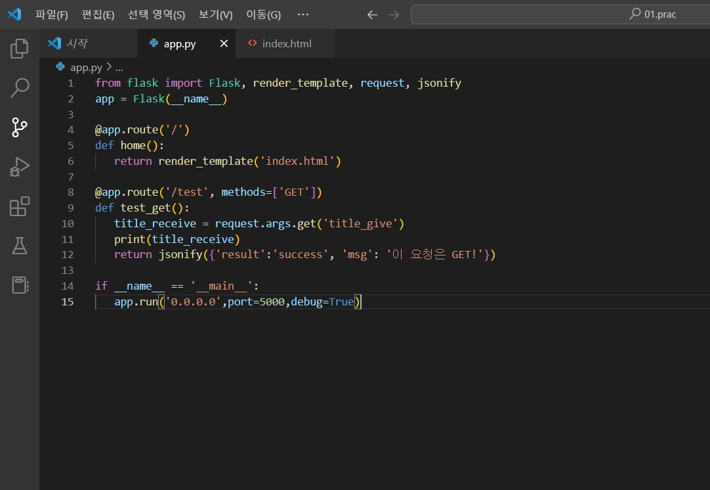Close the app.py tab
This screenshot has height=490, width=710.
(224, 43)
